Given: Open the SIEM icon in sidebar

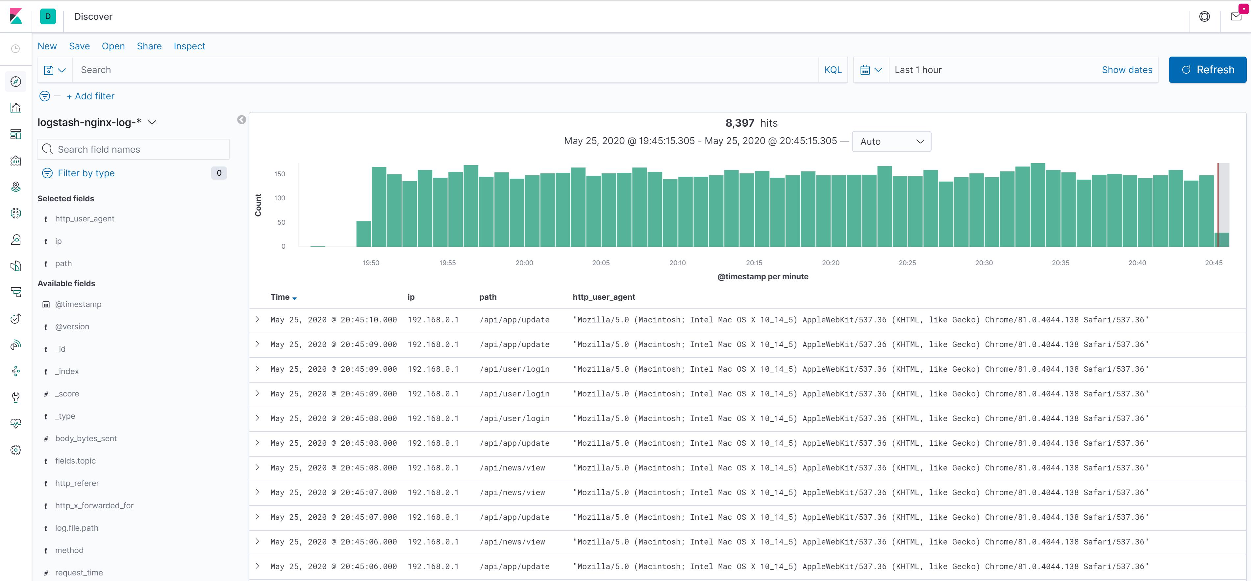Looking at the screenshot, I should point(15,345).
